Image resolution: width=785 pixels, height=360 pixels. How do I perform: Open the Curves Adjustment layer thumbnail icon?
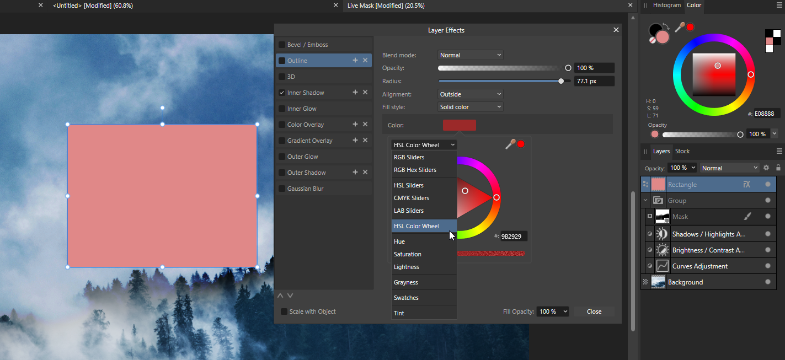pos(662,266)
